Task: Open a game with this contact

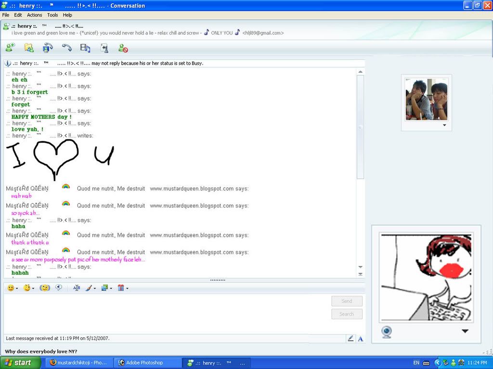Action: pos(105,48)
